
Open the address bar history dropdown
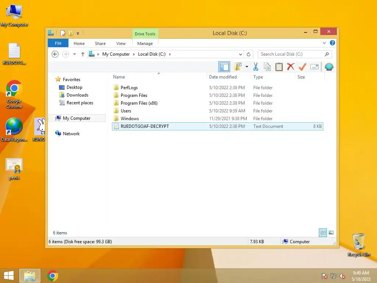(240, 55)
